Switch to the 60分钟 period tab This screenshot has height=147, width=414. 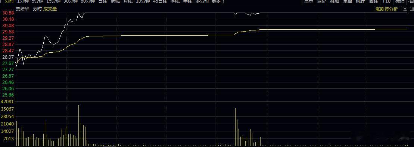88,1
